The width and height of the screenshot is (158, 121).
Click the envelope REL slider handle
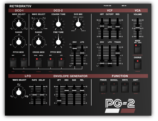(82, 91)
